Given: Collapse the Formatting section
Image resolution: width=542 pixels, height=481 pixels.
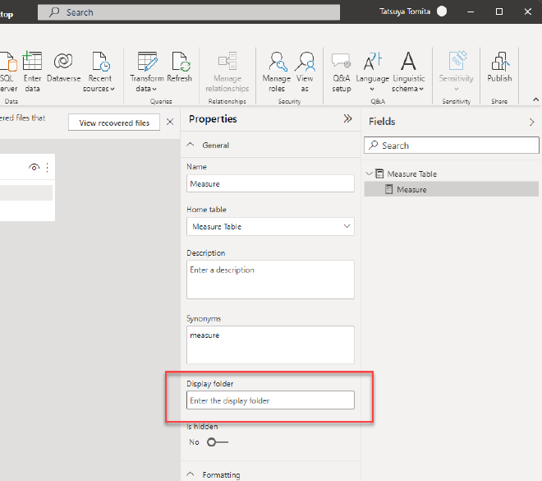Looking at the screenshot, I should 191,474.
